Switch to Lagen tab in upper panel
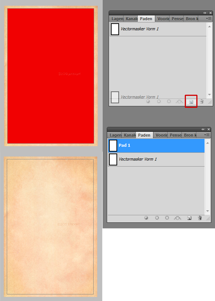 point(117,19)
